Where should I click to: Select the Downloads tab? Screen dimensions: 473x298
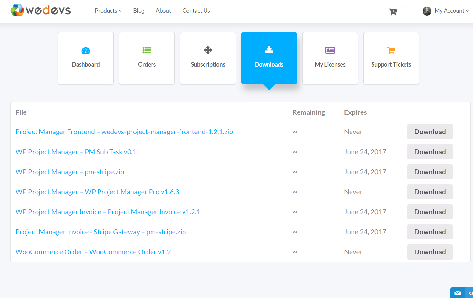269,58
